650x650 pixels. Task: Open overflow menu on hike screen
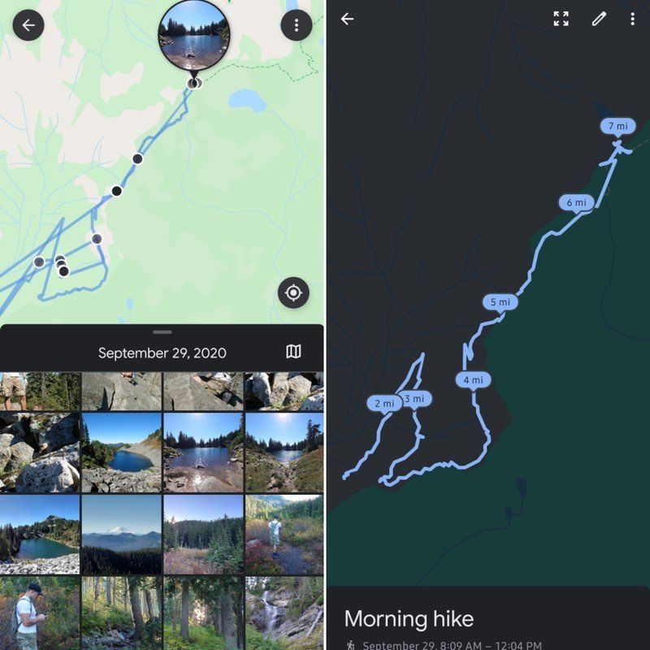click(x=632, y=19)
